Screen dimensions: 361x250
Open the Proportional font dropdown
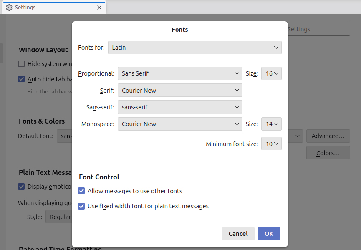pos(179,73)
